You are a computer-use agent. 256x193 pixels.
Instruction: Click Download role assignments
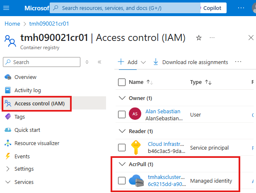click(195, 62)
